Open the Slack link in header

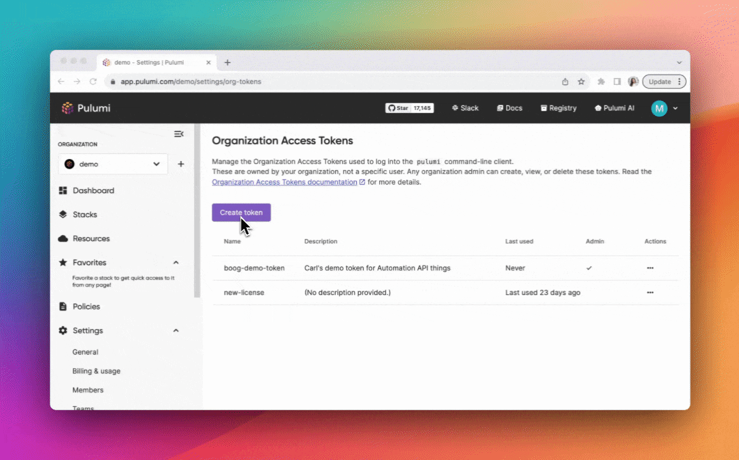click(x=465, y=108)
